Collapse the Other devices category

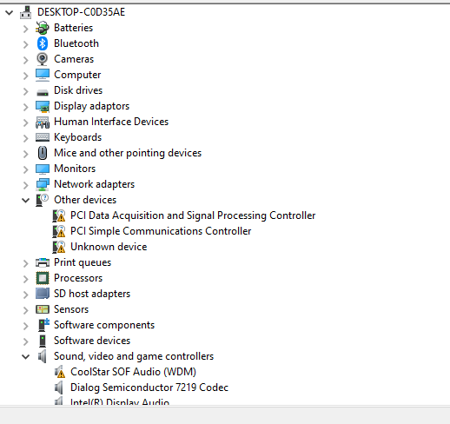(26, 200)
